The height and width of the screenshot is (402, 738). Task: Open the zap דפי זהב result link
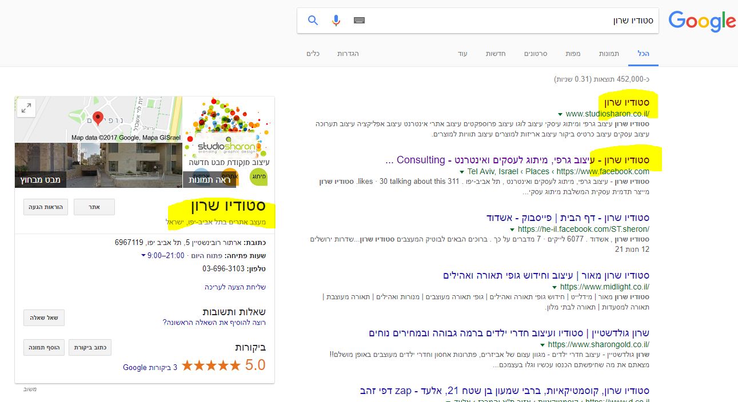tap(505, 391)
